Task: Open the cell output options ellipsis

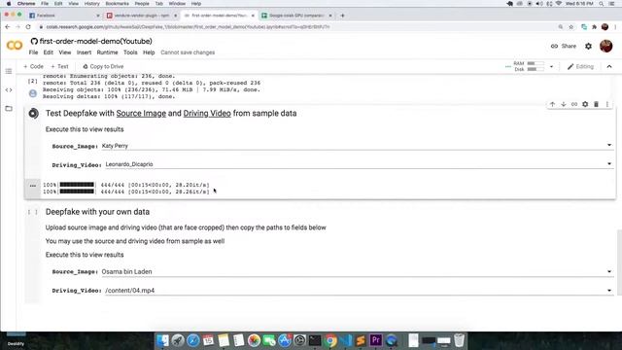Action: (33, 186)
